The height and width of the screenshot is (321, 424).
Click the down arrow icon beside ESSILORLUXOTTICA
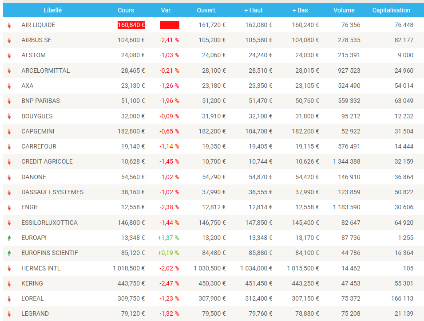(x=9, y=223)
